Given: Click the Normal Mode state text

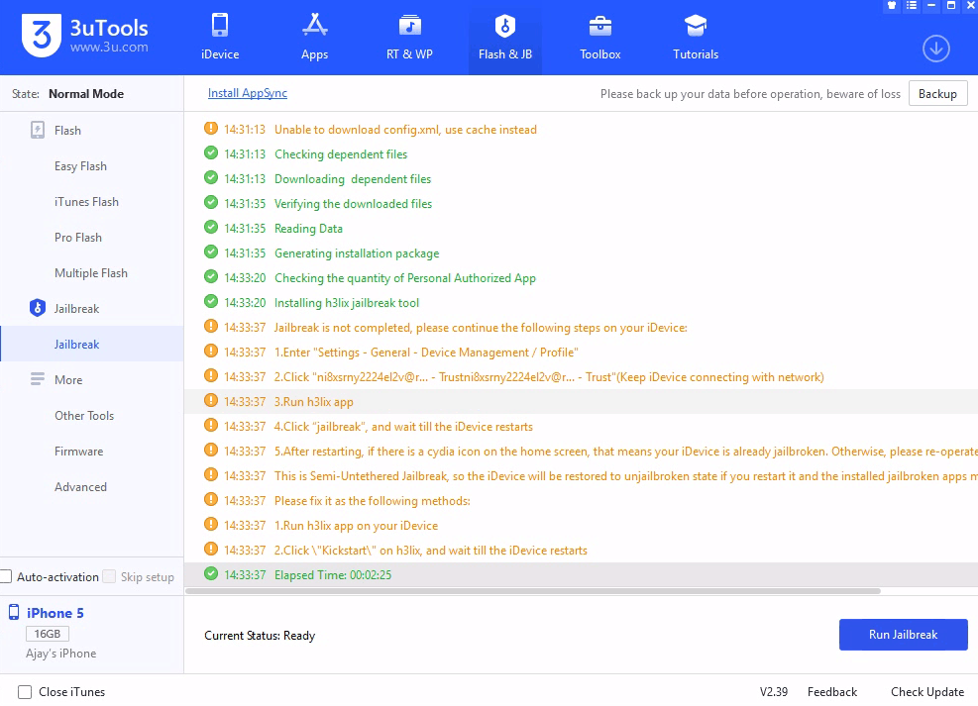Looking at the screenshot, I should pos(86,93).
